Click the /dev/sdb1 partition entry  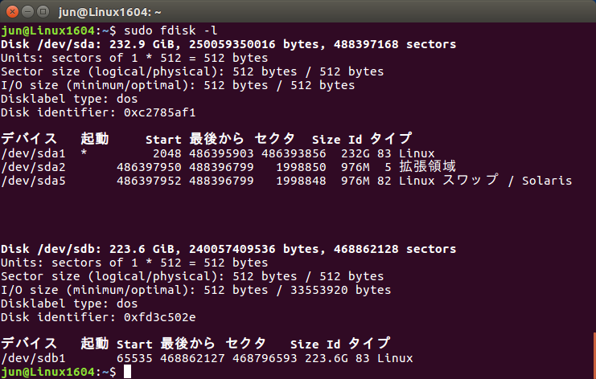(x=33, y=358)
